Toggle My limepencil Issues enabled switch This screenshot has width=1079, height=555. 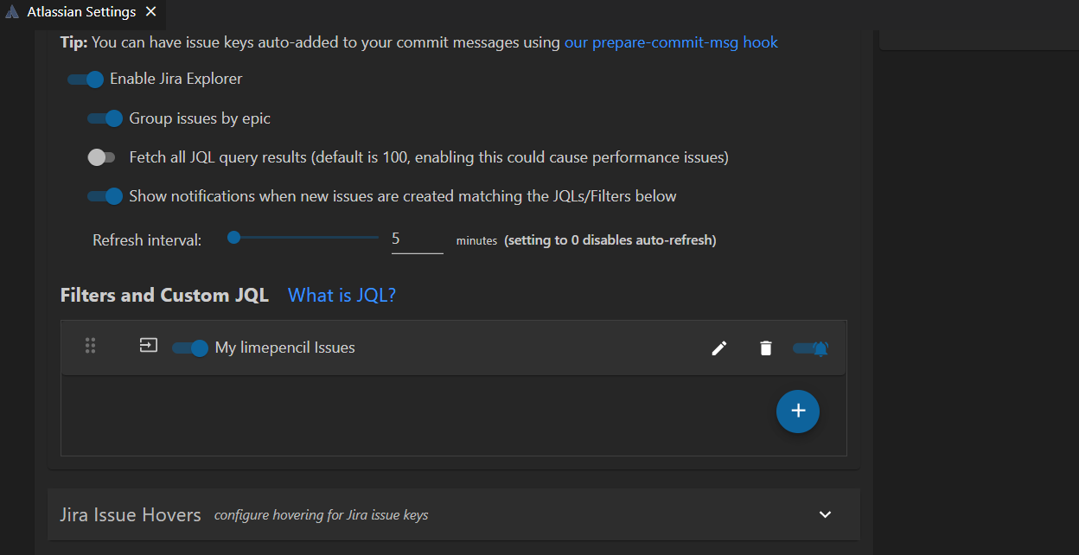click(190, 348)
